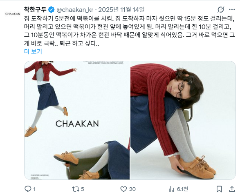The width and height of the screenshot is (240, 195).
Task: Click the like count 20
Action: pos(132,189)
